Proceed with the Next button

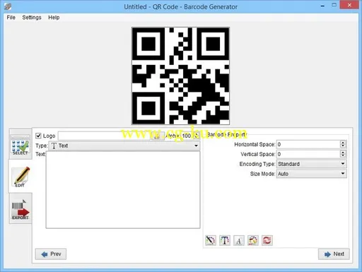[334, 254]
